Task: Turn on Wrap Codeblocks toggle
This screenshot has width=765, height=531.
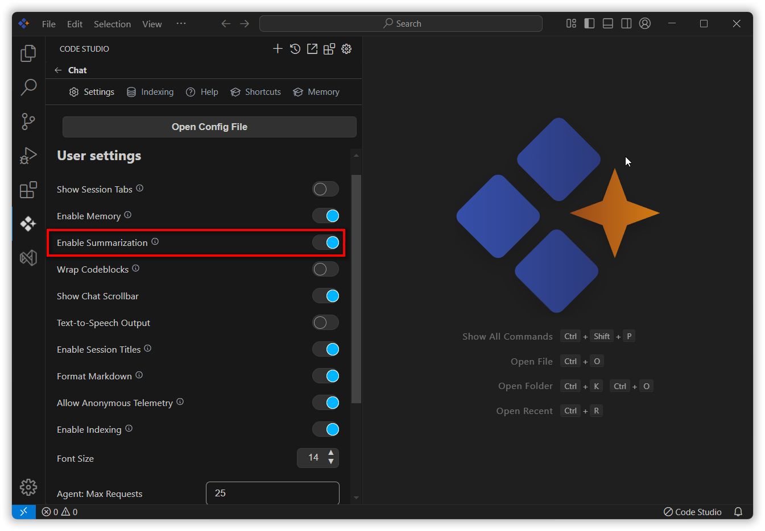Action: [325, 269]
